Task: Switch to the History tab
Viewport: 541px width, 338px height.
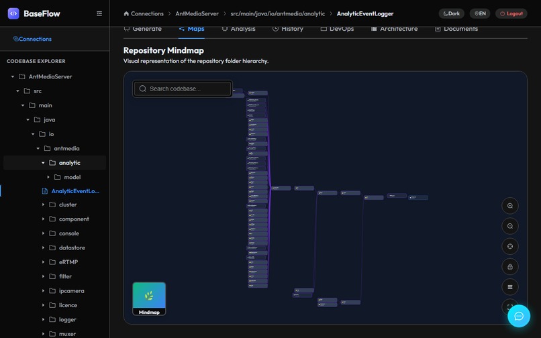Action: (288, 29)
